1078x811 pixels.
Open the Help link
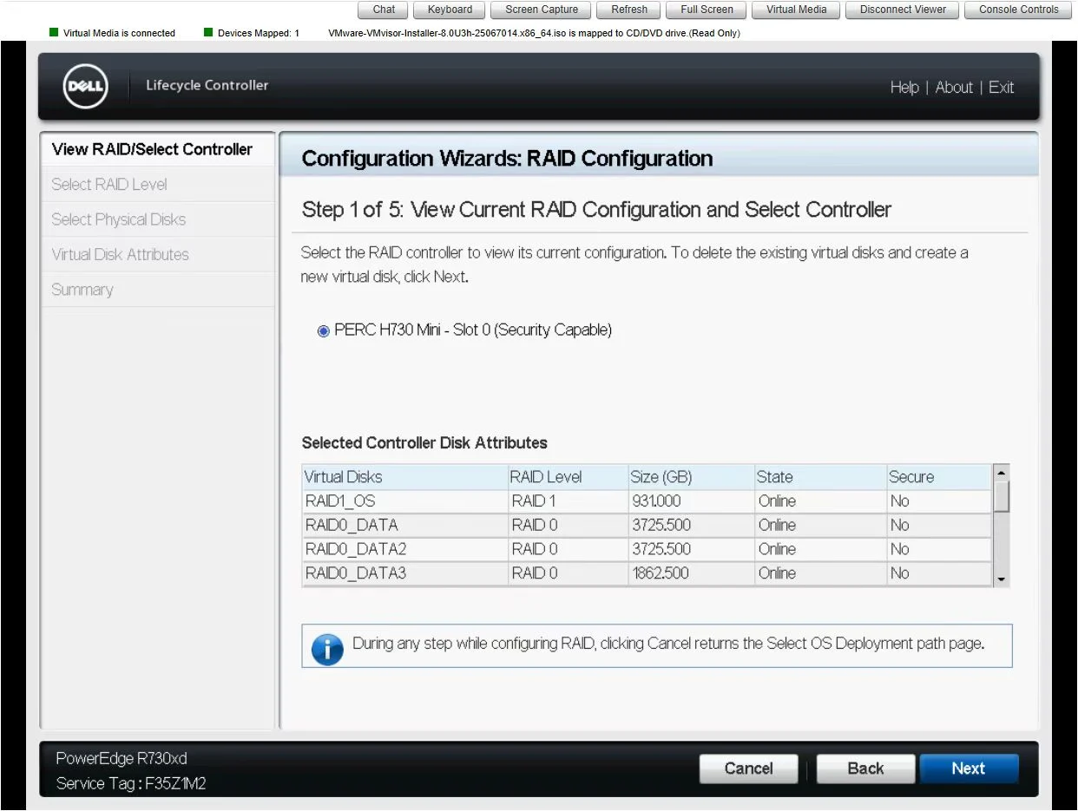pyautogui.click(x=904, y=88)
